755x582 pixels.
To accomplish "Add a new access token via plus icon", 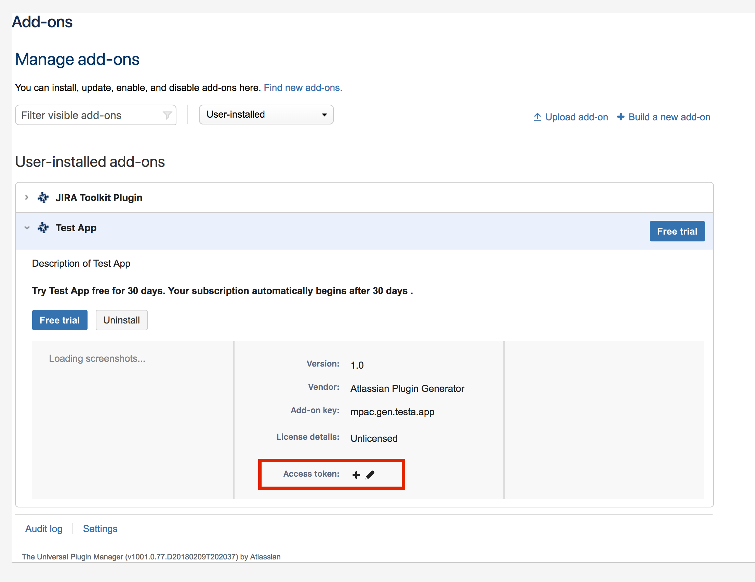I will [x=356, y=474].
